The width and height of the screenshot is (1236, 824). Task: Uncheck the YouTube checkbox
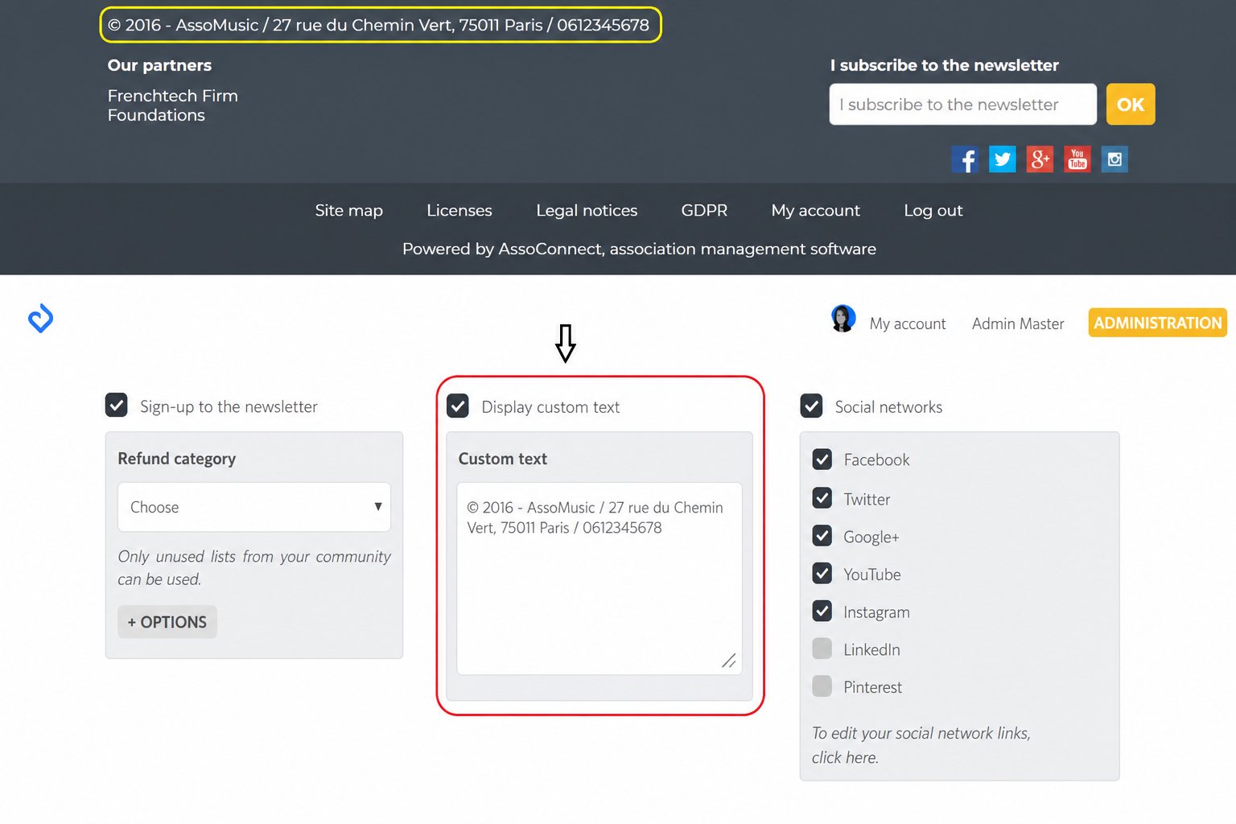822,574
